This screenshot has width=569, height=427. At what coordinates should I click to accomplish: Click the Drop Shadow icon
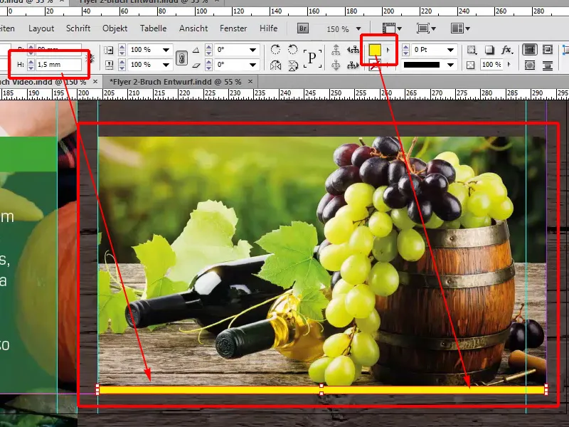[x=489, y=49]
